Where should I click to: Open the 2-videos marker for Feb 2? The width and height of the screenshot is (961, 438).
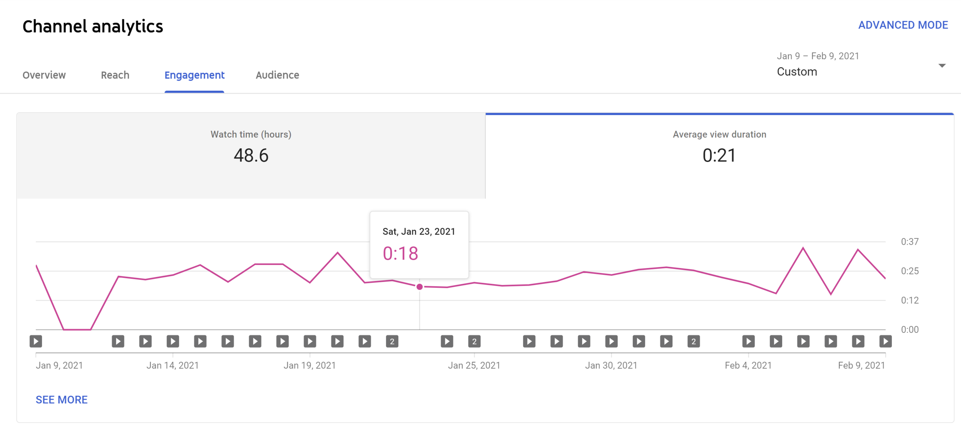point(694,341)
